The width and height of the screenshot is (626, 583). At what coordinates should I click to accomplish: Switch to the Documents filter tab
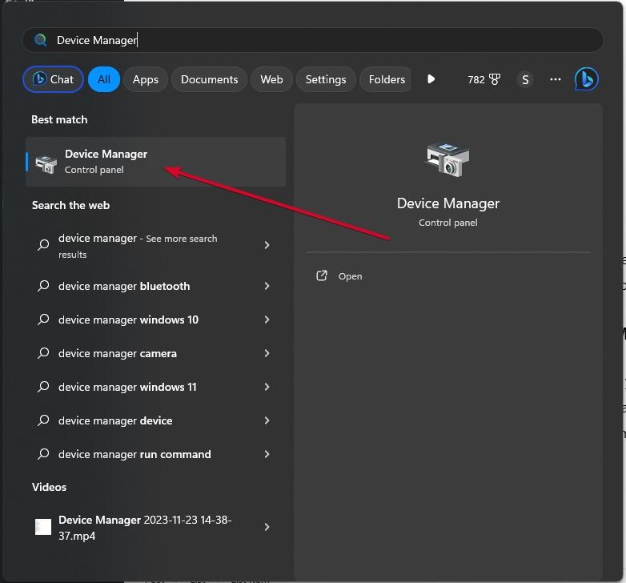tap(209, 79)
